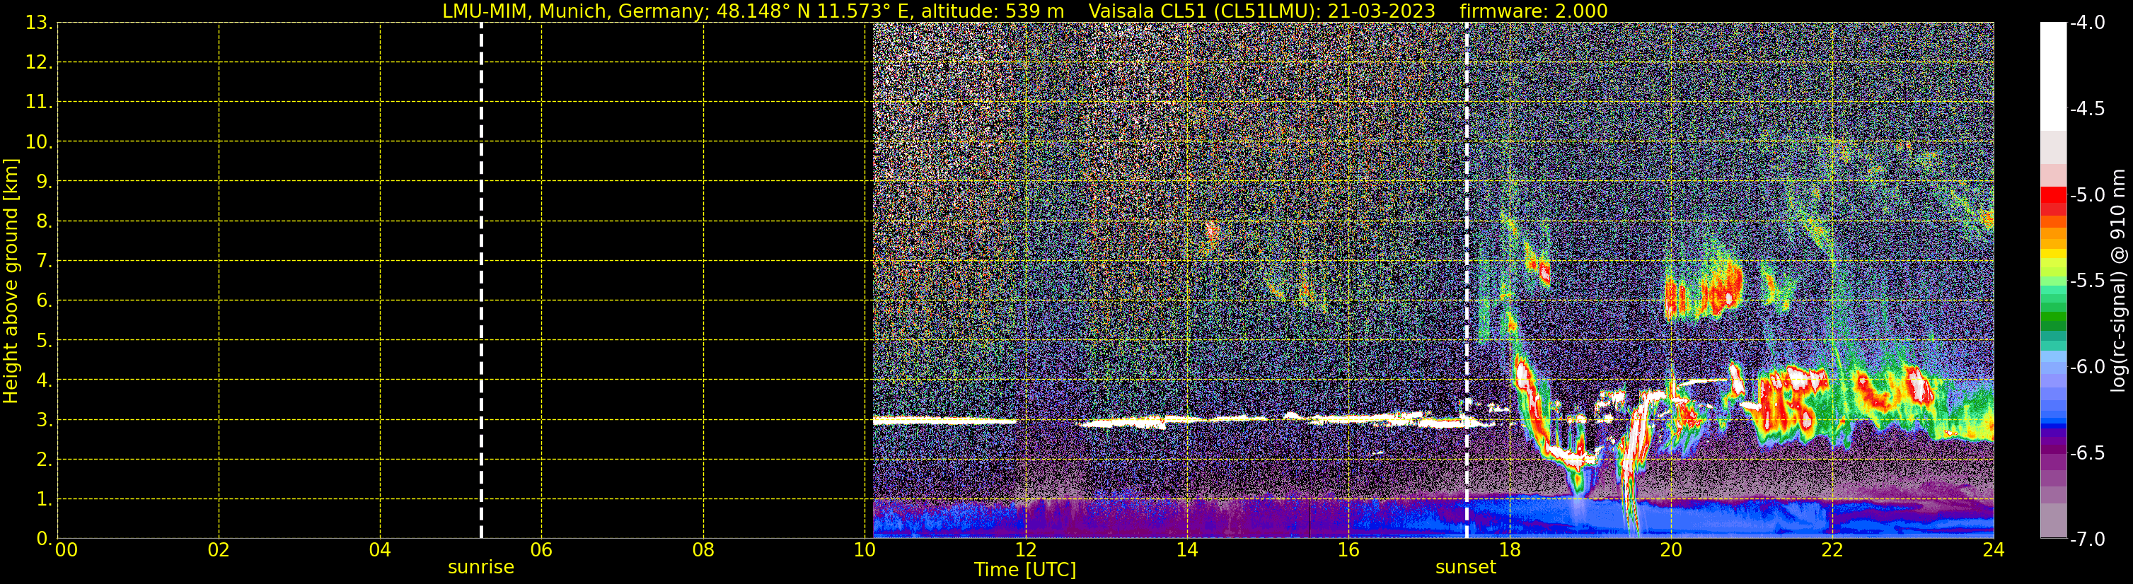
Task: Click the 'sunrise' label below the axis
Action: coord(481,568)
